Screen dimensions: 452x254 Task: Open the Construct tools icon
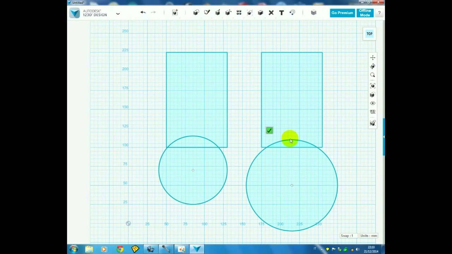coord(218,13)
